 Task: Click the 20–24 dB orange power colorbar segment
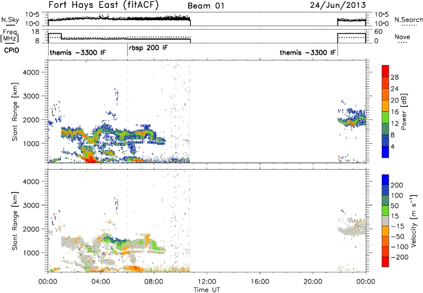click(x=385, y=95)
